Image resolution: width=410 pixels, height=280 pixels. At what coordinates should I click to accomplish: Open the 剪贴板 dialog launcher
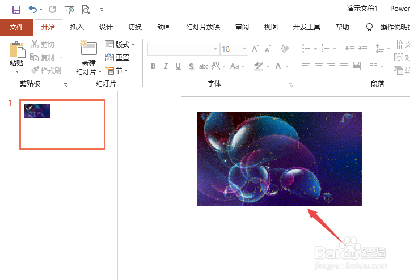click(65, 85)
